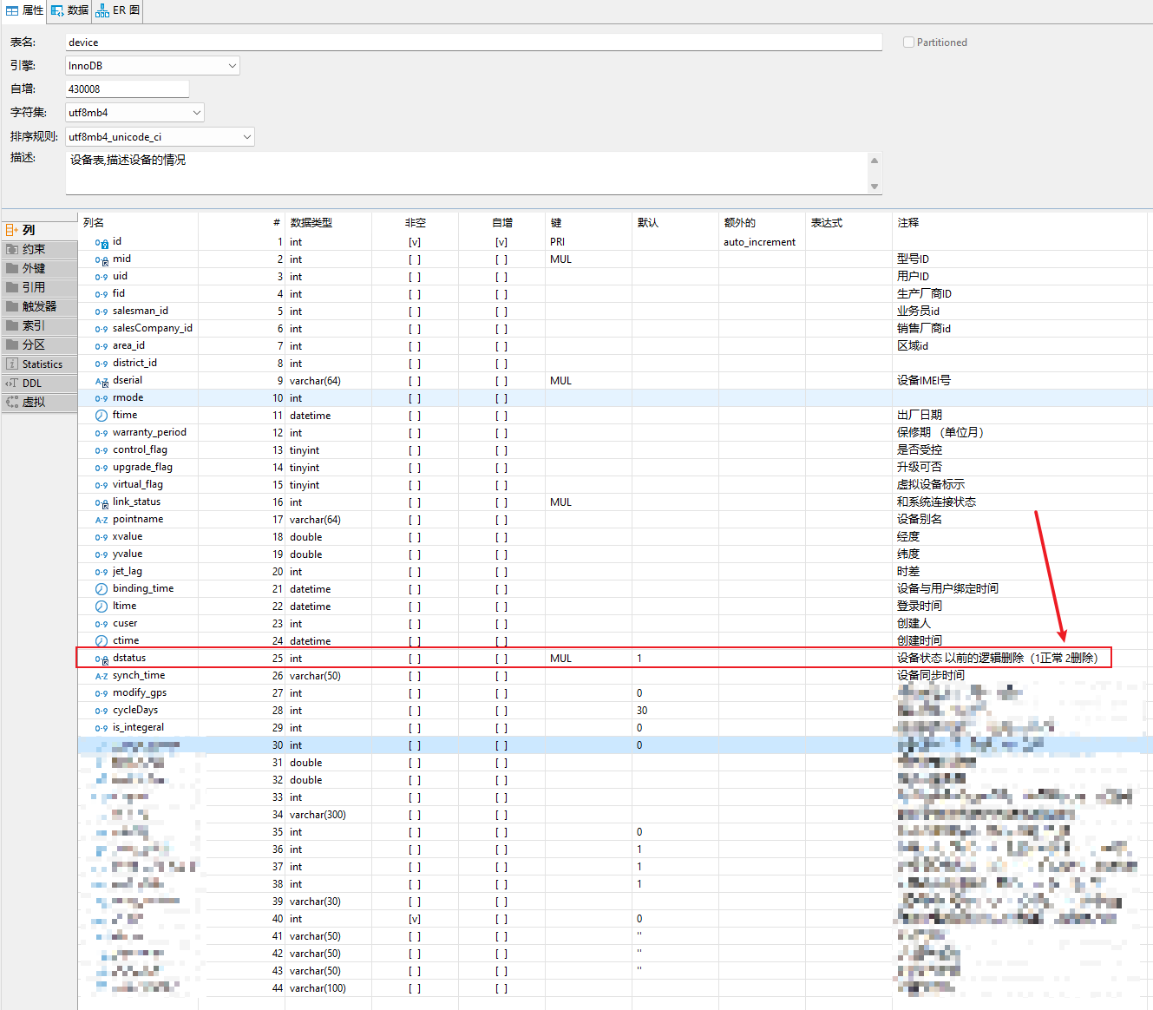The width and height of the screenshot is (1153, 1010).
Task: Click the numeric icon beside warranty_period
Action: (x=102, y=433)
